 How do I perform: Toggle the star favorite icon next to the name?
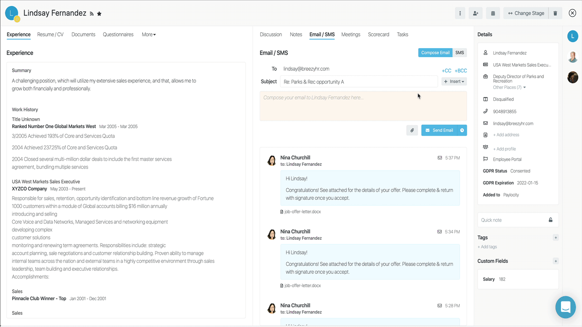pyautogui.click(x=99, y=14)
